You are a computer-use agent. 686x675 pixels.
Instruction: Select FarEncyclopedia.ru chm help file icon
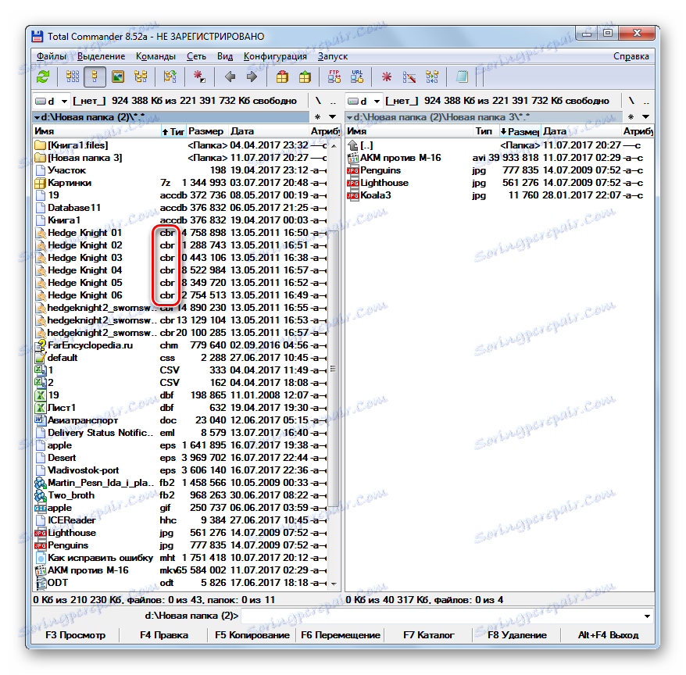41,345
